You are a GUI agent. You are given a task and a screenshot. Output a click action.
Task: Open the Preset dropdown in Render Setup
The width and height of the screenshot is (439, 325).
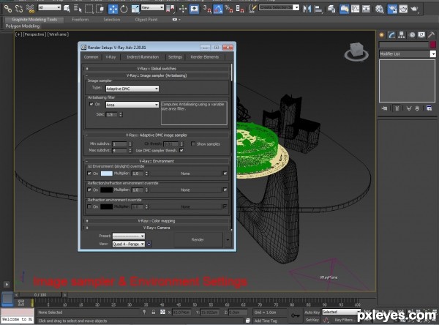[129, 236]
